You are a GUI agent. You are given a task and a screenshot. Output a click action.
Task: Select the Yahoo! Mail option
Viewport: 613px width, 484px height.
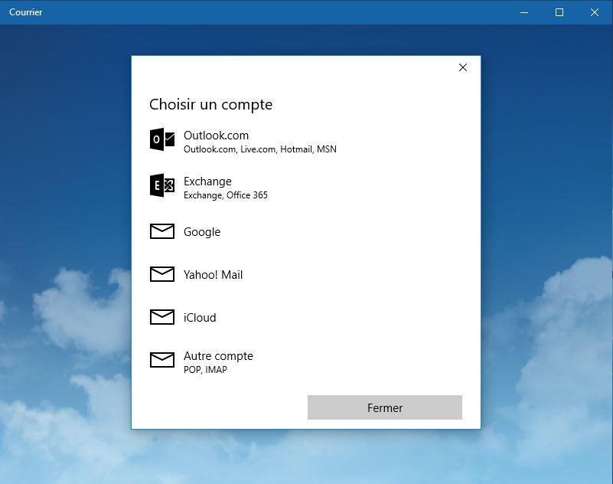point(213,275)
